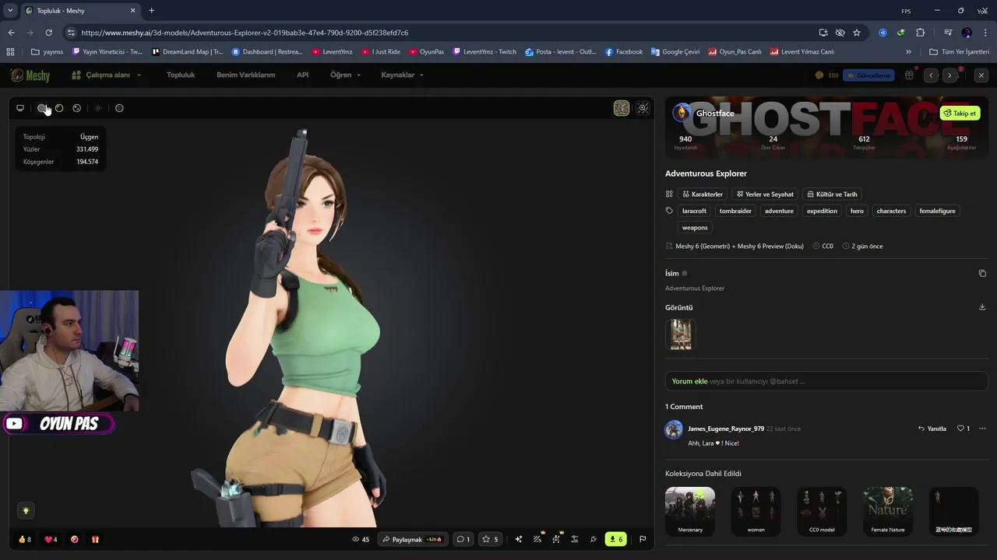Open the Google Çeviri bookmark
Screen dimensions: 997x560
click(x=675, y=52)
